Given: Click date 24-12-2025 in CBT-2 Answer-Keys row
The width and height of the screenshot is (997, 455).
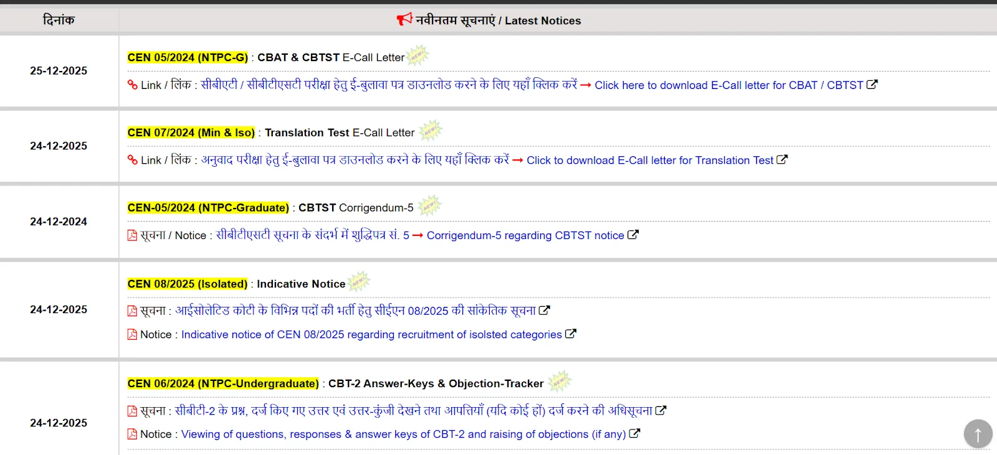Looking at the screenshot, I should point(59,423).
